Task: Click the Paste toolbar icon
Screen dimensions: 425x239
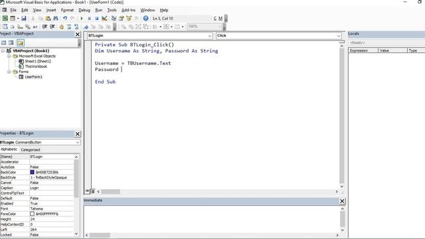Action: (x=48, y=19)
